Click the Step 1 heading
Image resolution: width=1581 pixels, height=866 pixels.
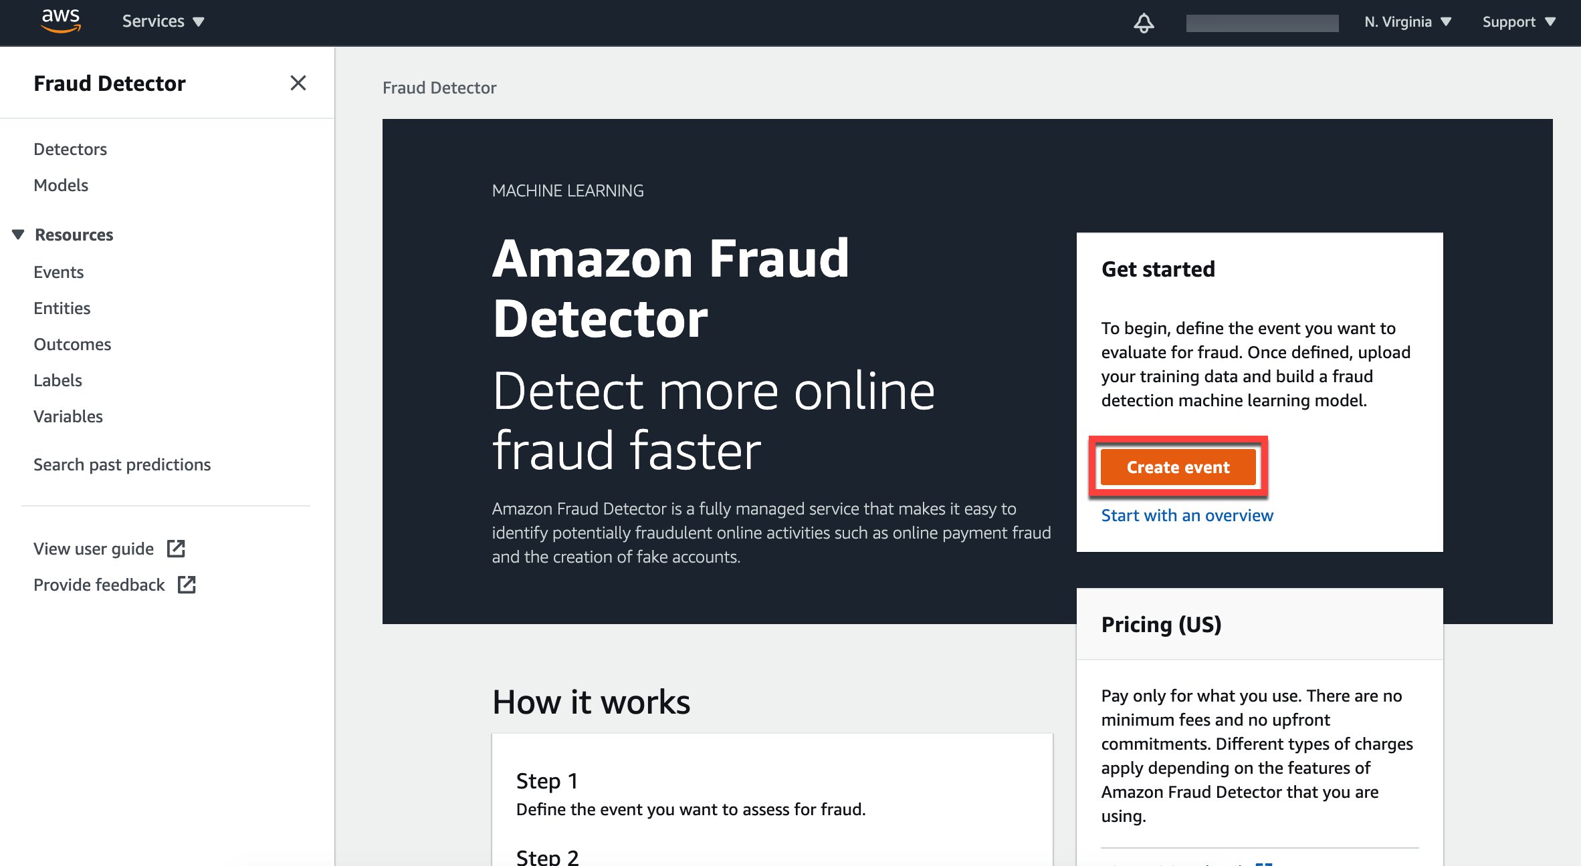point(547,780)
